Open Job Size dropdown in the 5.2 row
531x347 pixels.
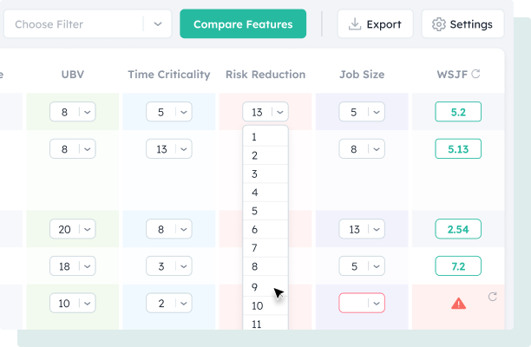tap(362, 112)
